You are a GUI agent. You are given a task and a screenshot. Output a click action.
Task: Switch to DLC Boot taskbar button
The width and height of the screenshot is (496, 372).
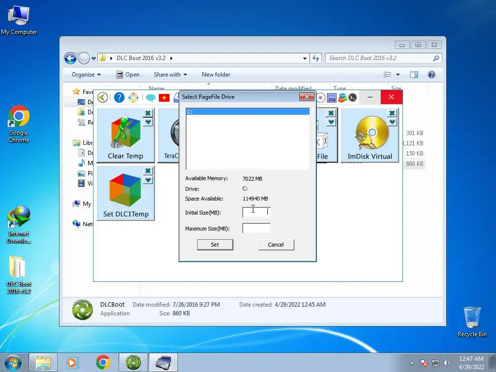click(x=133, y=362)
